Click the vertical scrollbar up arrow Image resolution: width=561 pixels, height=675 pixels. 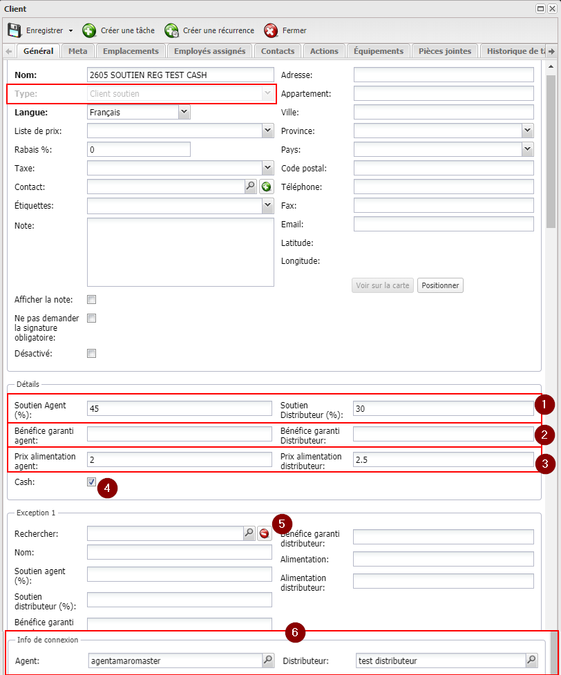551,67
